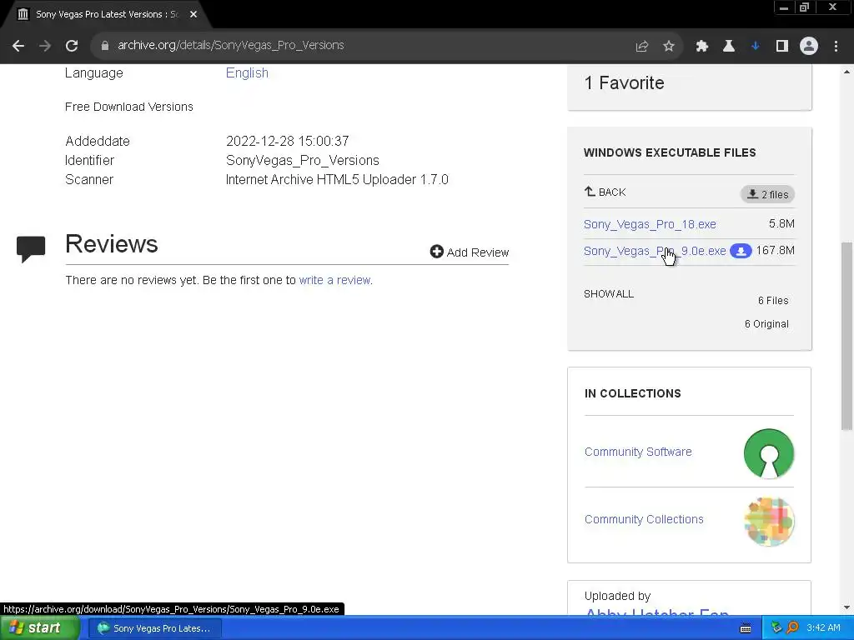Download all via the 2 files button
The width and height of the screenshot is (854, 640).
click(x=767, y=194)
